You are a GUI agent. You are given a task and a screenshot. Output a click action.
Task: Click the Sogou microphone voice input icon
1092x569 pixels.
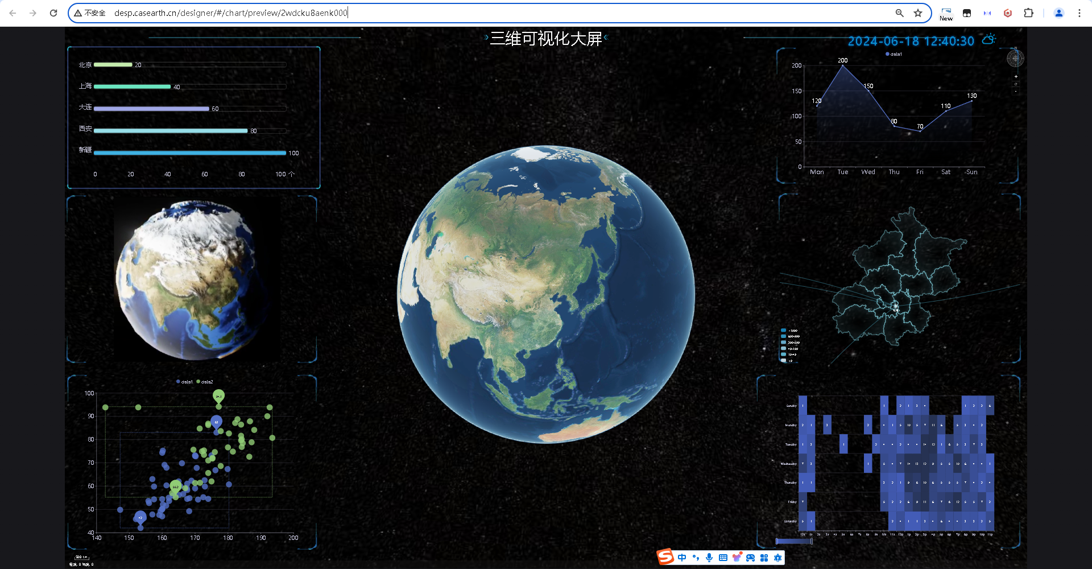pos(709,558)
